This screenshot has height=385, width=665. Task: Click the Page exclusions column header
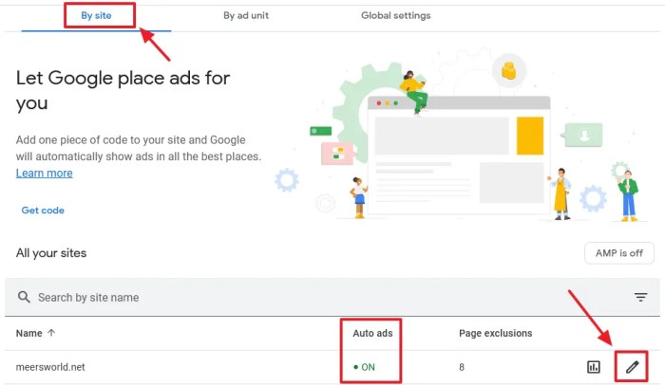[495, 334]
